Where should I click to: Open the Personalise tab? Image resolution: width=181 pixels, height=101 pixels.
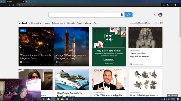click(36, 23)
